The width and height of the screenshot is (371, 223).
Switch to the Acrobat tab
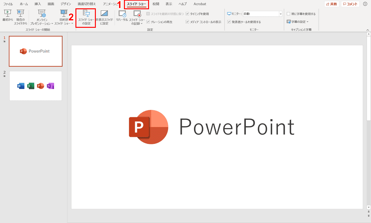point(200,4)
